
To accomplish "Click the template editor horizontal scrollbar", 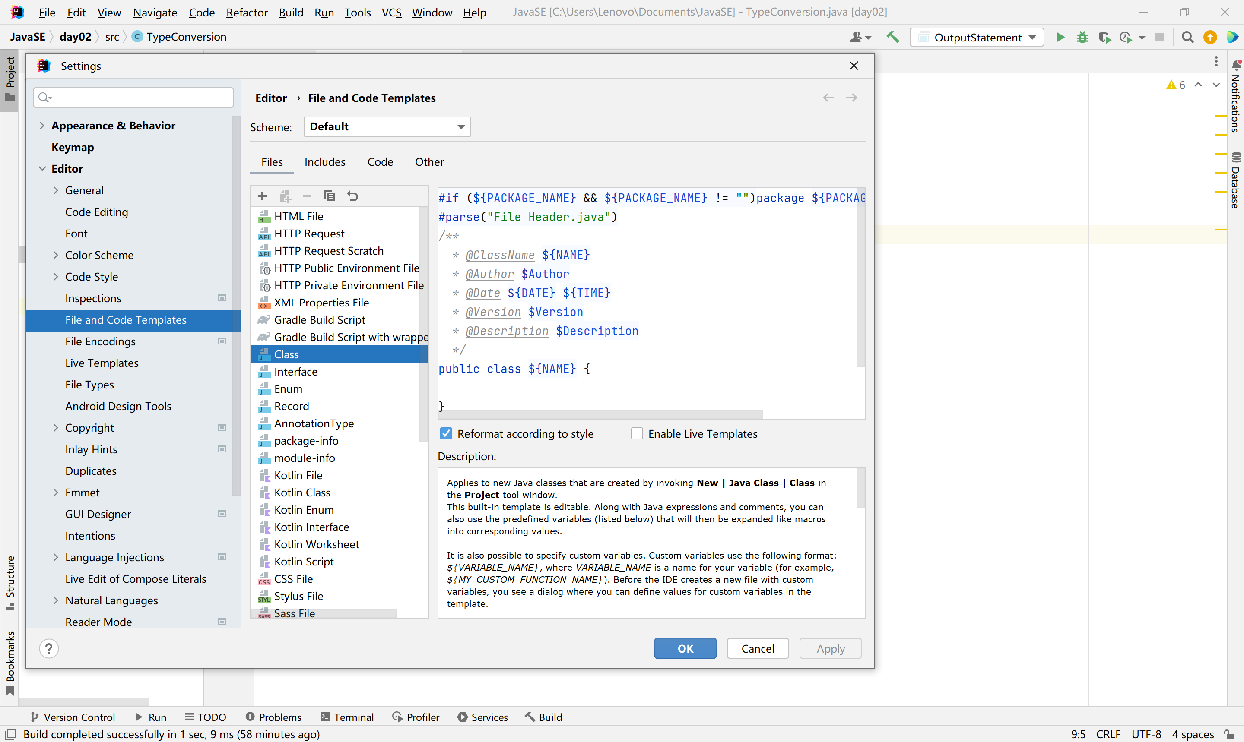I will pyautogui.click(x=600, y=414).
